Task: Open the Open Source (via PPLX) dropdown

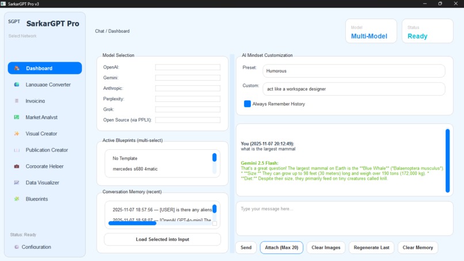Action: (x=188, y=120)
